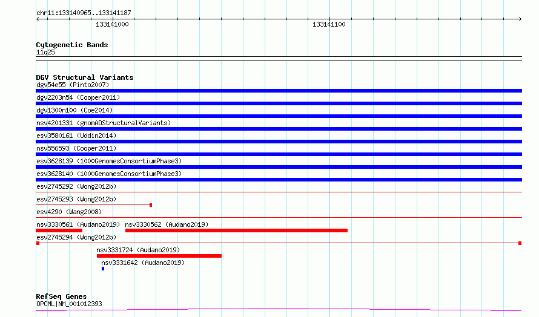The width and height of the screenshot is (539, 317).
Task: Select nsv556593 (Cooper2011) variant
Action: coord(76,148)
